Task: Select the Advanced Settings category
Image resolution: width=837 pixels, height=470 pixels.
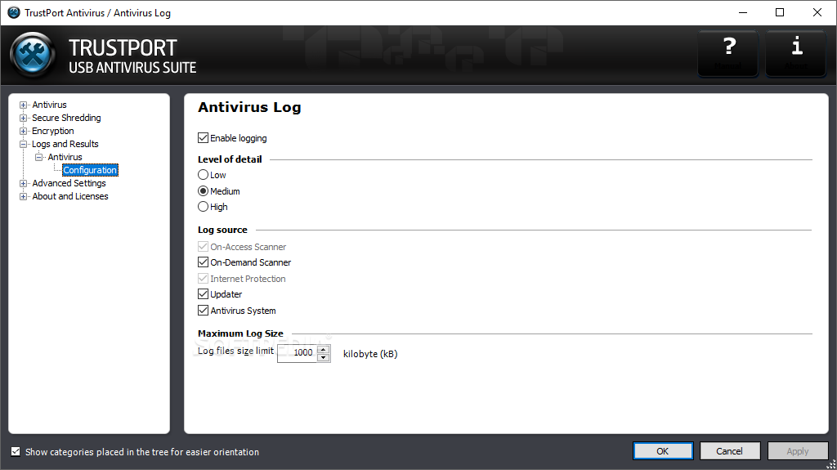Action: click(x=69, y=183)
